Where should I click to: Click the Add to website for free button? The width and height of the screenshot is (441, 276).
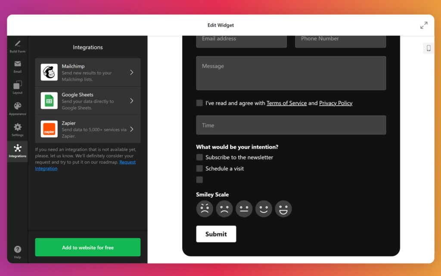point(87,247)
